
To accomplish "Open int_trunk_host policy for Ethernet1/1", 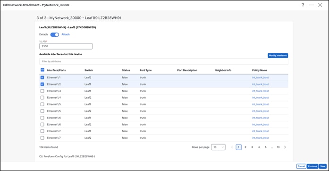I will (x=261, y=77).
